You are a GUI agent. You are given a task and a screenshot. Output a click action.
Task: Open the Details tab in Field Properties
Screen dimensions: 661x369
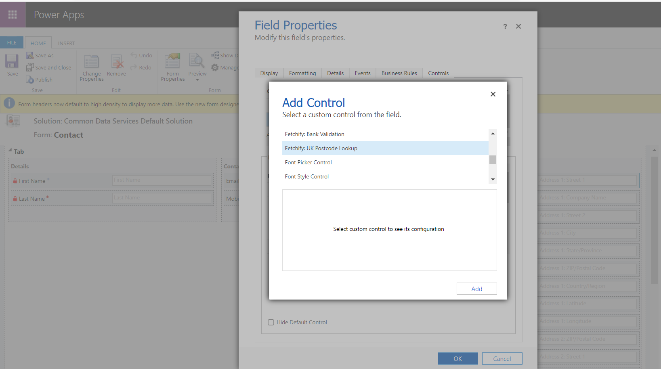pyautogui.click(x=335, y=73)
